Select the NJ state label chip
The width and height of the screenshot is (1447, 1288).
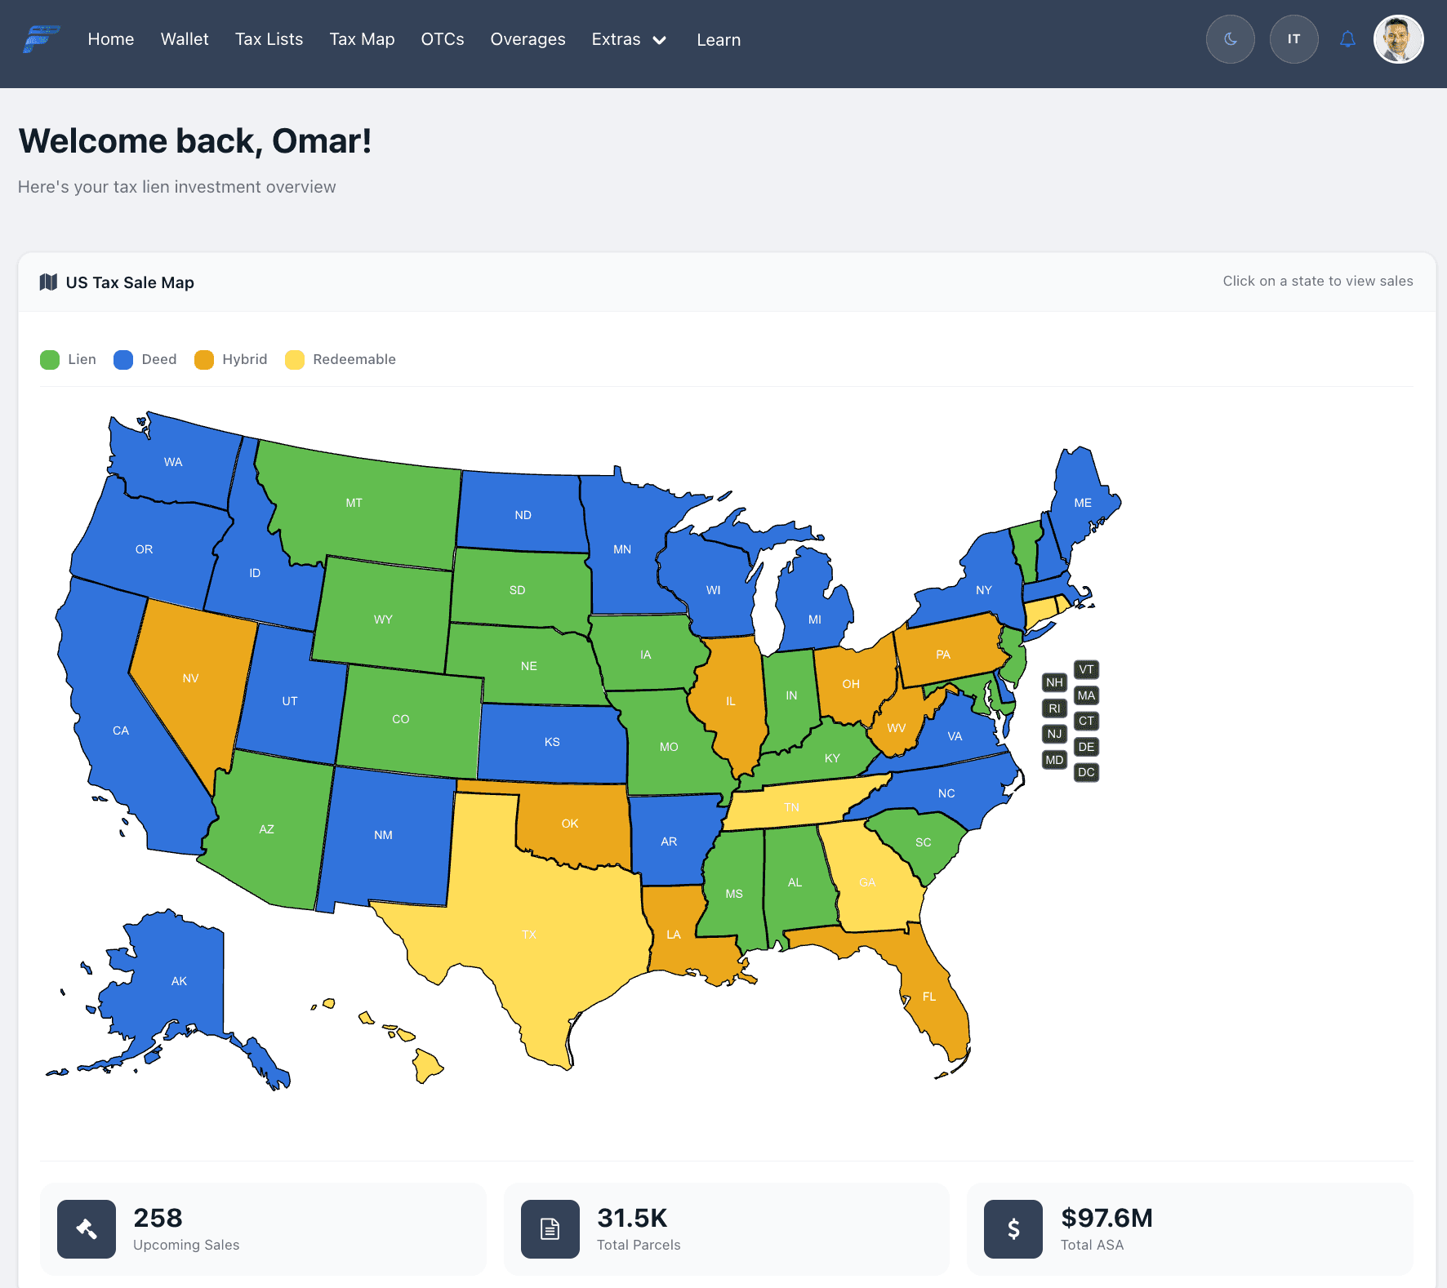pos(1054,734)
